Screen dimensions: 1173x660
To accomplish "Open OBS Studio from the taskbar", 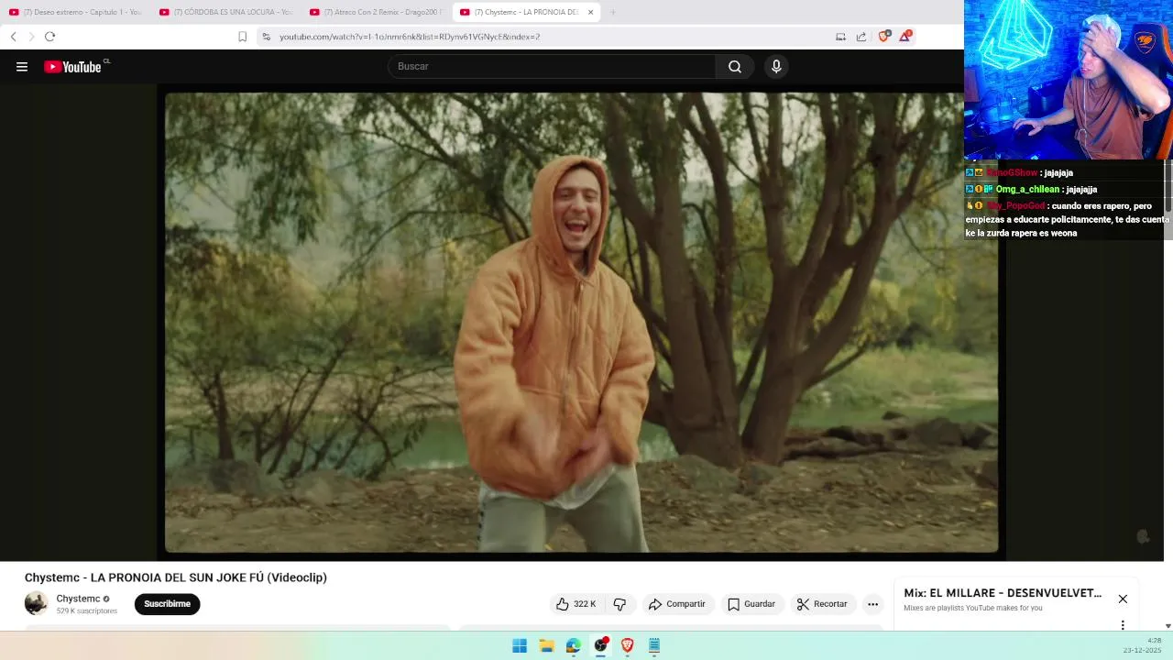I will point(600,645).
